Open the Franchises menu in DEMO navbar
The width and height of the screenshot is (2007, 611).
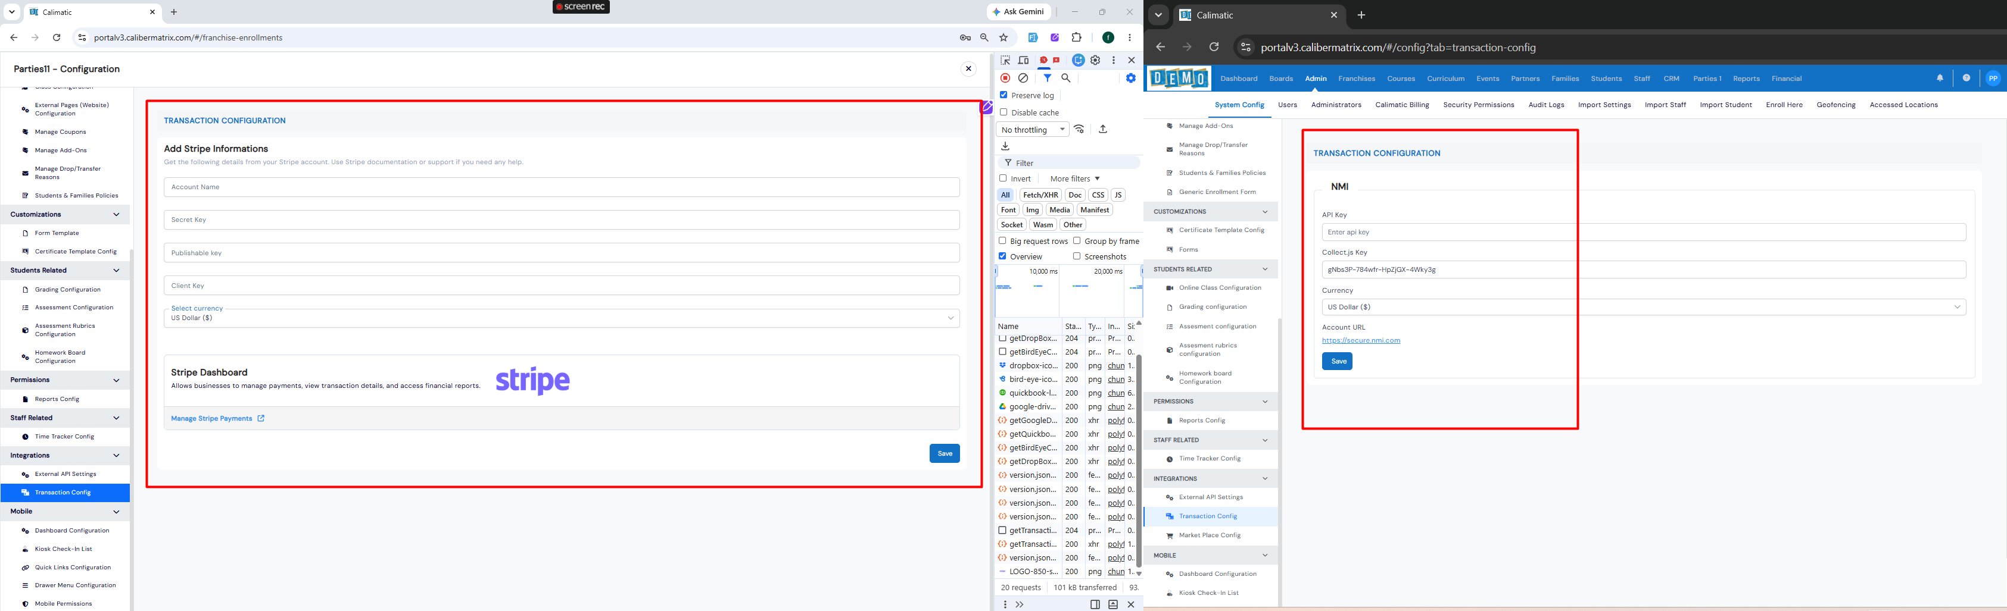tap(1357, 79)
